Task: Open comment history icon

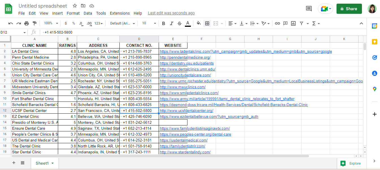Action: (x=309, y=9)
